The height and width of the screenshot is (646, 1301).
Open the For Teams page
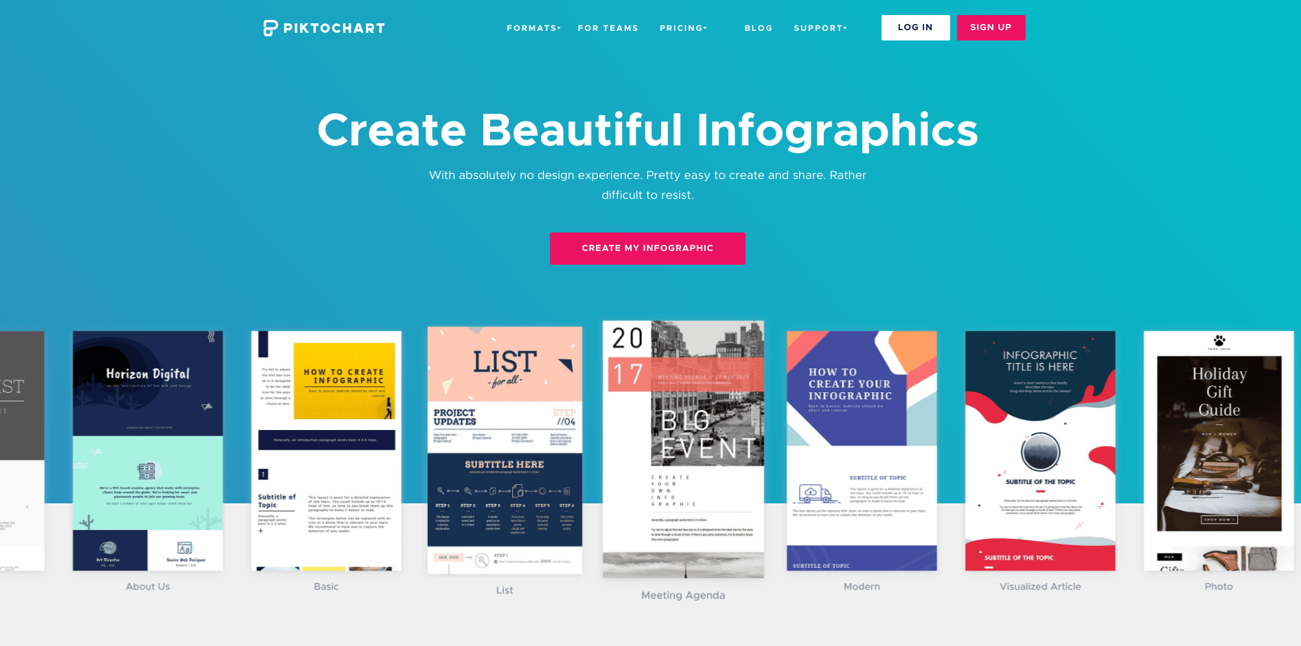(x=608, y=28)
